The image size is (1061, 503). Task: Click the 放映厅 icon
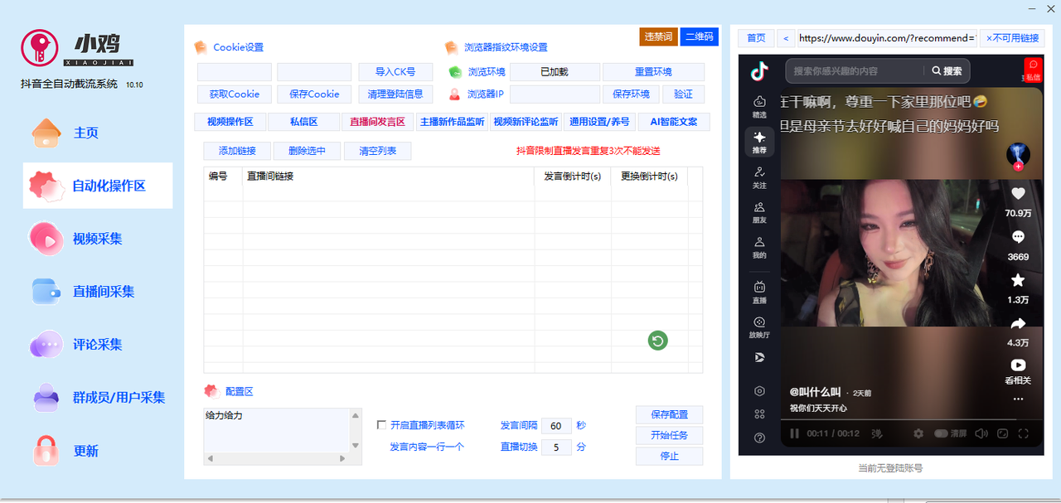pyautogui.click(x=758, y=326)
